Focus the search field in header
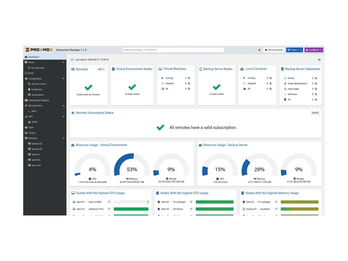The image size is (348, 261). click(x=173, y=50)
